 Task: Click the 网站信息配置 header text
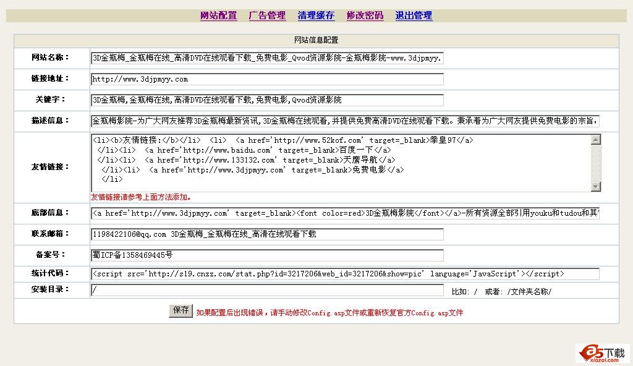coord(316,40)
